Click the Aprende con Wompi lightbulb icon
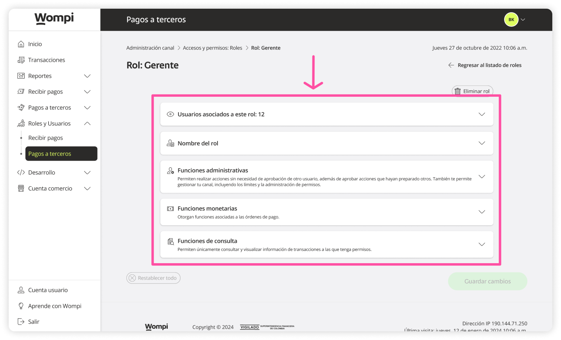 click(21, 306)
